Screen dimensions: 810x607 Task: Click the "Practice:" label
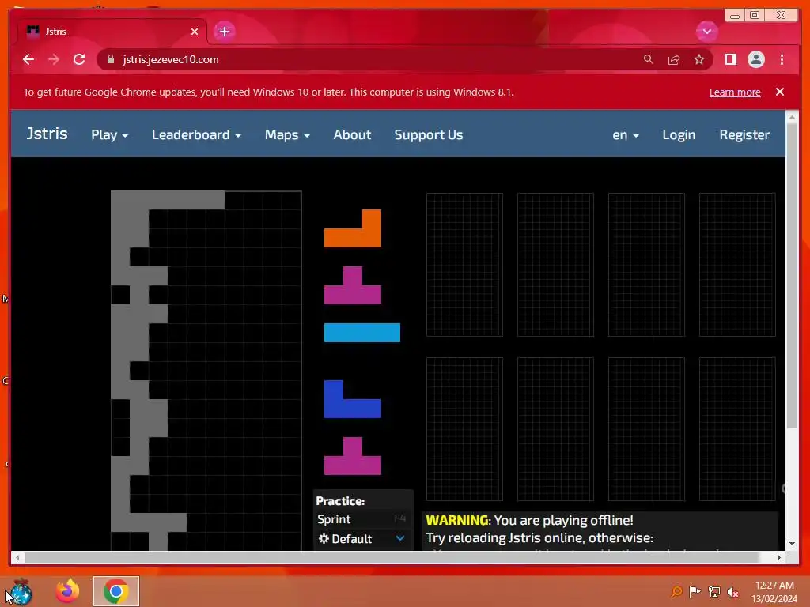tap(340, 501)
